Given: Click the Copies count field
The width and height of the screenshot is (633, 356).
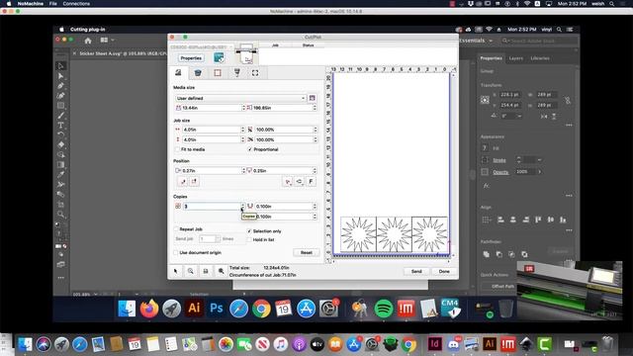Looking at the screenshot, I should pyautogui.click(x=212, y=207).
